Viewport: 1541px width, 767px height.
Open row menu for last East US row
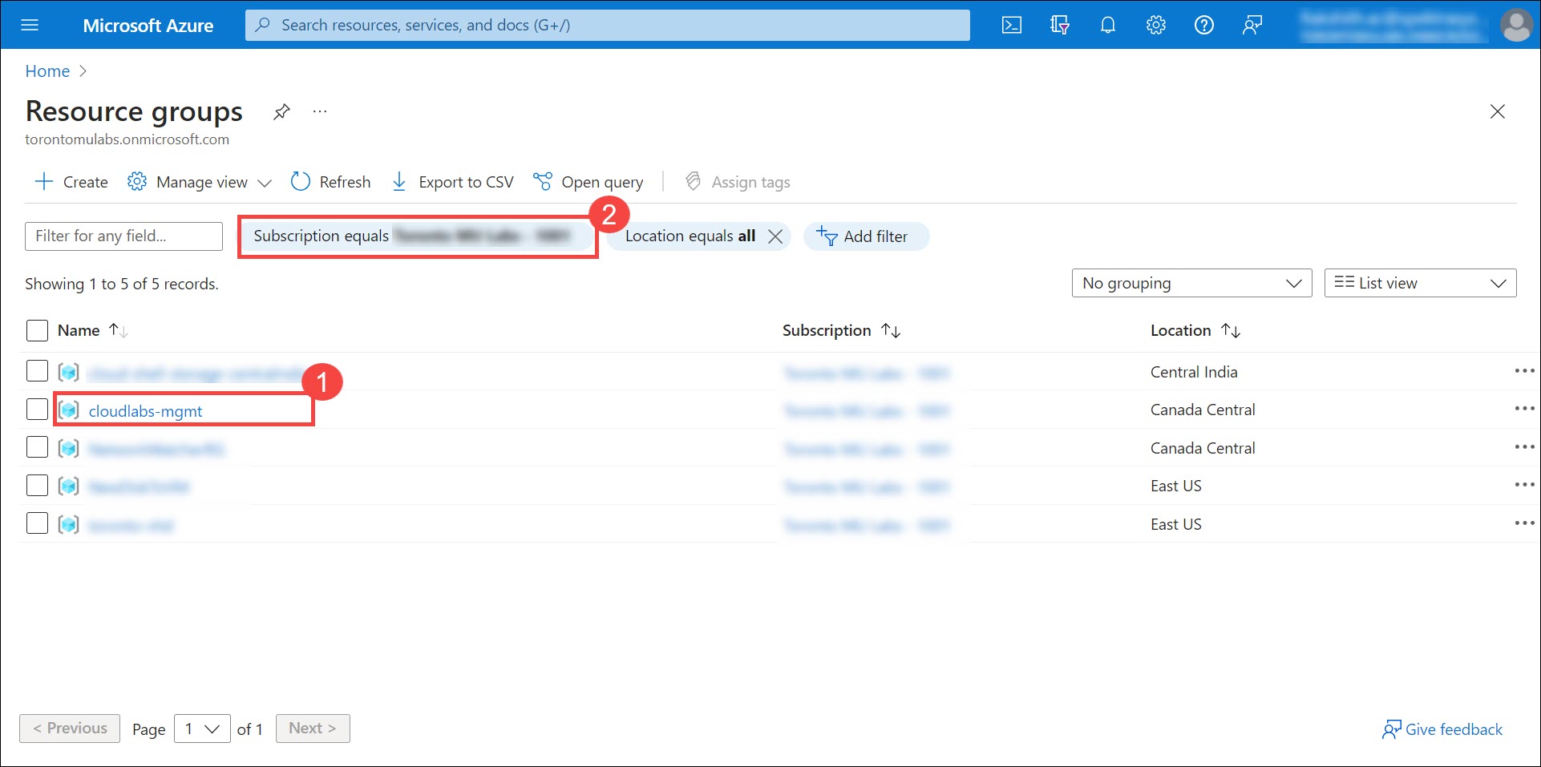pyautogui.click(x=1523, y=523)
